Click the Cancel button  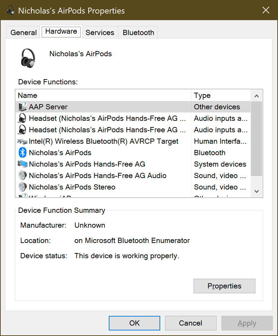pyautogui.click(x=190, y=323)
